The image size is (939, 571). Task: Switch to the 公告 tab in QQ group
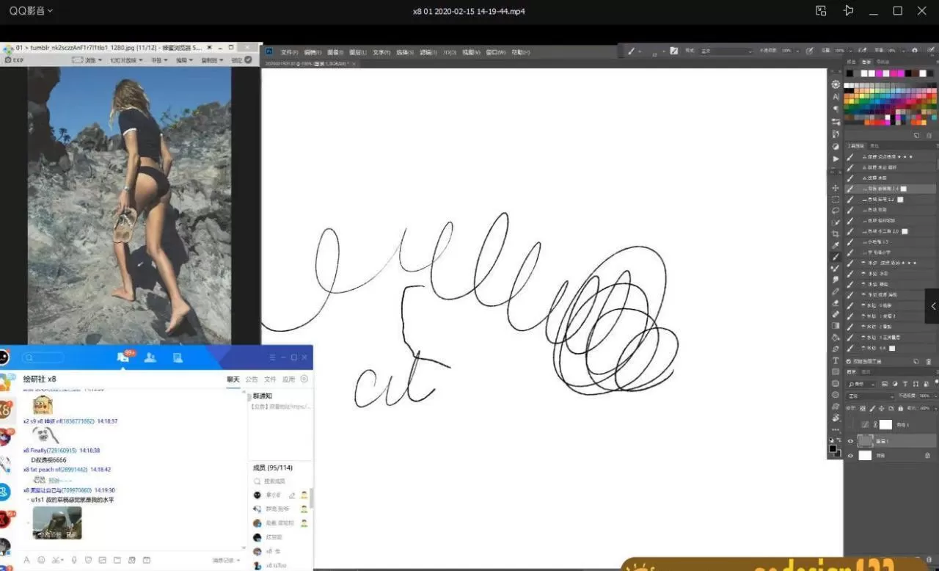(x=252, y=379)
